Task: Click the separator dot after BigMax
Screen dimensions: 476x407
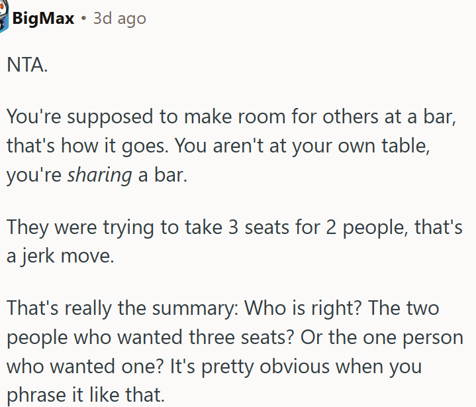Action: (x=84, y=19)
